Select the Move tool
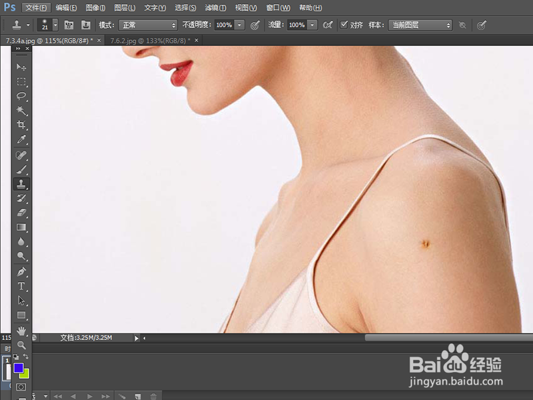Screen dimensions: 533x400 [21, 67]
